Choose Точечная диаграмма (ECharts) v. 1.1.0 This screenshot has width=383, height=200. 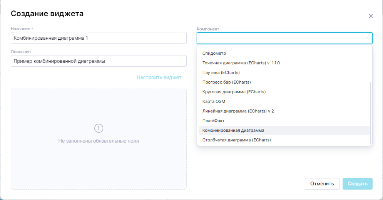241,63
